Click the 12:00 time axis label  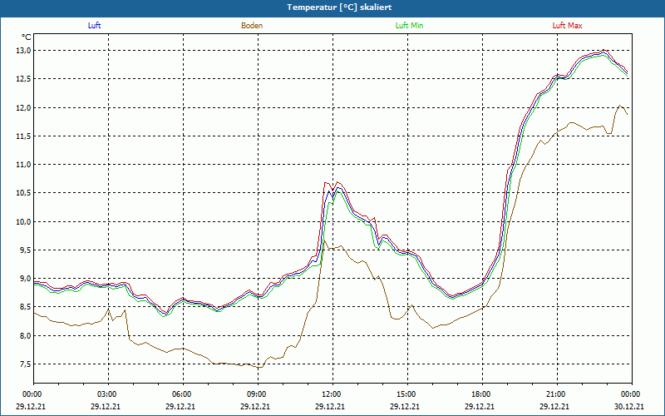click(x=330, y=394)
